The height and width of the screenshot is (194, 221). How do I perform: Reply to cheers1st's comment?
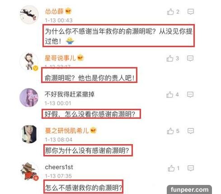(191, 168)
